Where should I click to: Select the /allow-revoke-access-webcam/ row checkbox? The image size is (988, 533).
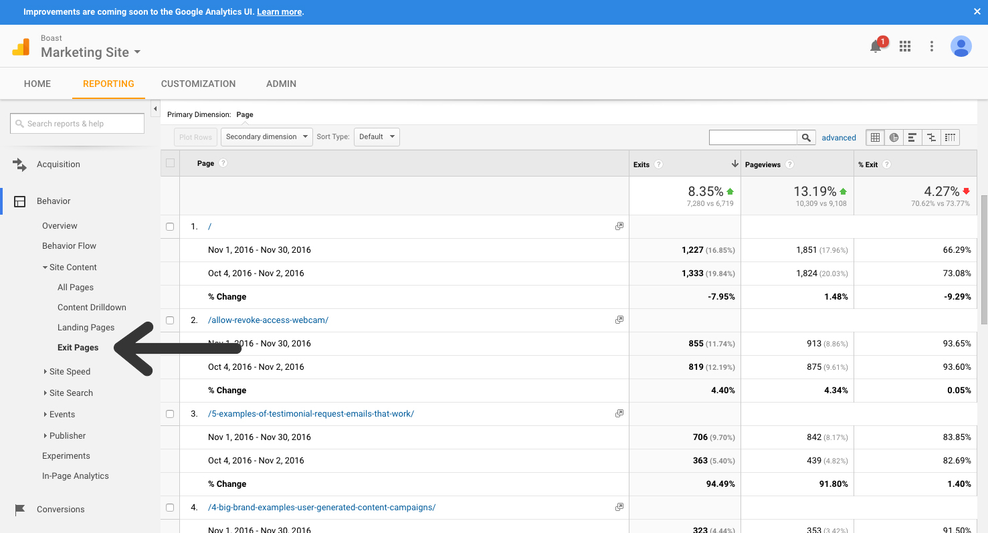coord(169,320)
